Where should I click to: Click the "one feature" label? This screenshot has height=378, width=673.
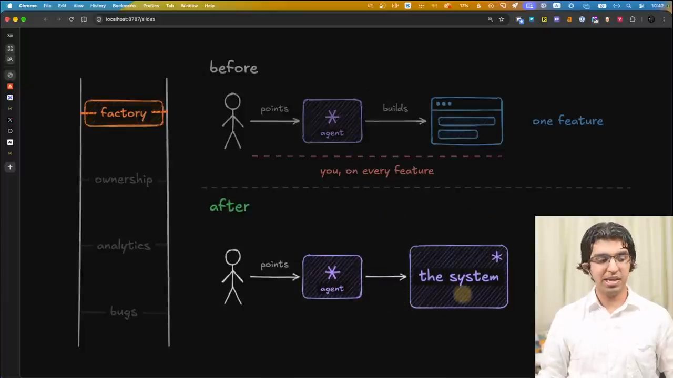click(568, 121)
